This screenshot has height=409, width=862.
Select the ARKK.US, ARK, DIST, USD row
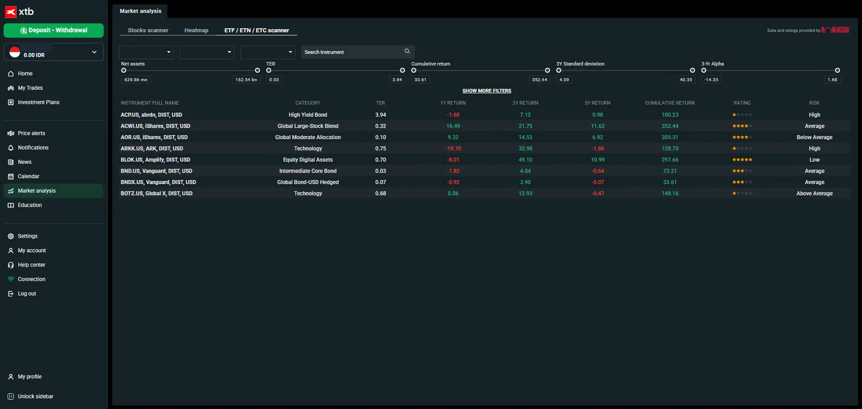pos(485,149)
